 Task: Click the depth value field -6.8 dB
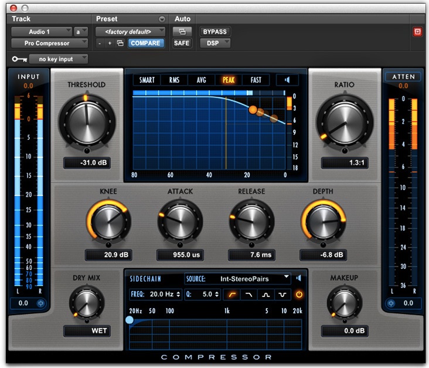pyautogui.click(x=323, y=255)
